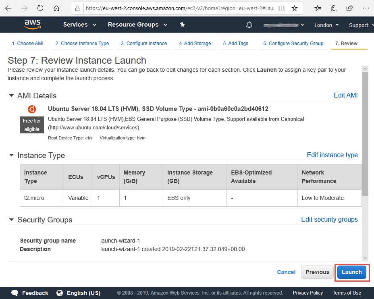374x299 pixels.
Task: Go back with the browser back arrow
Action: tap(8, 8)
